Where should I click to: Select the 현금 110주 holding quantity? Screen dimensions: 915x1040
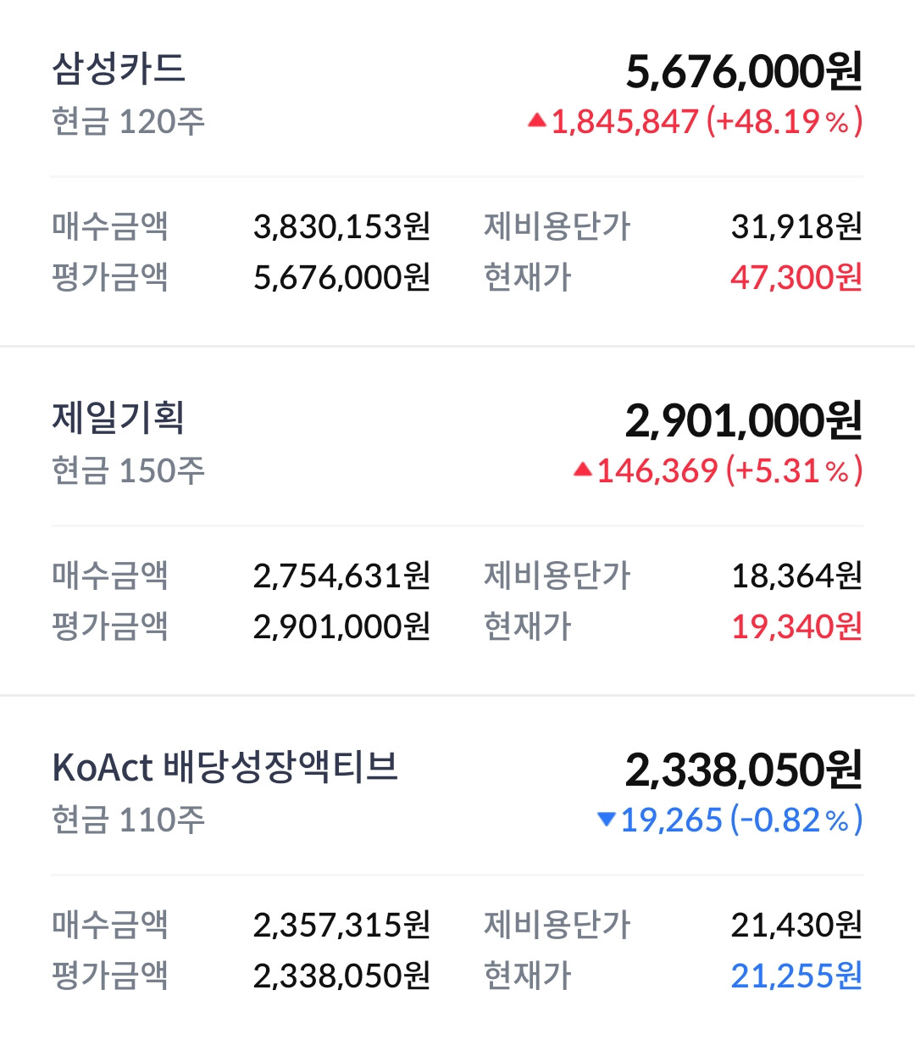(128, 820)
